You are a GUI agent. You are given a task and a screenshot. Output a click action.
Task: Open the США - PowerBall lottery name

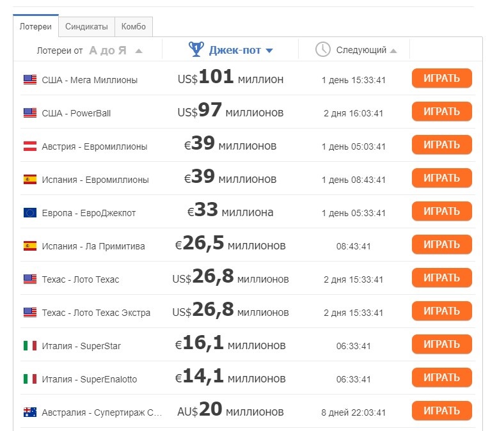click(76, 113)
